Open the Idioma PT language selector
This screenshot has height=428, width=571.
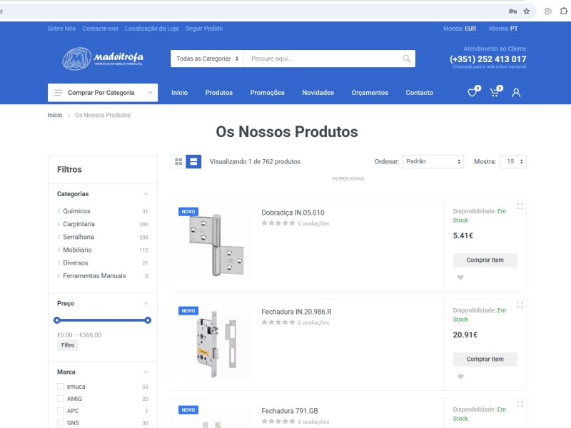pyautogui.click(x=503, y=29)
